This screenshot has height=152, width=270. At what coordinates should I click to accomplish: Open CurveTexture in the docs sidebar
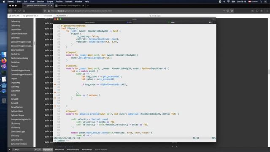17,107
